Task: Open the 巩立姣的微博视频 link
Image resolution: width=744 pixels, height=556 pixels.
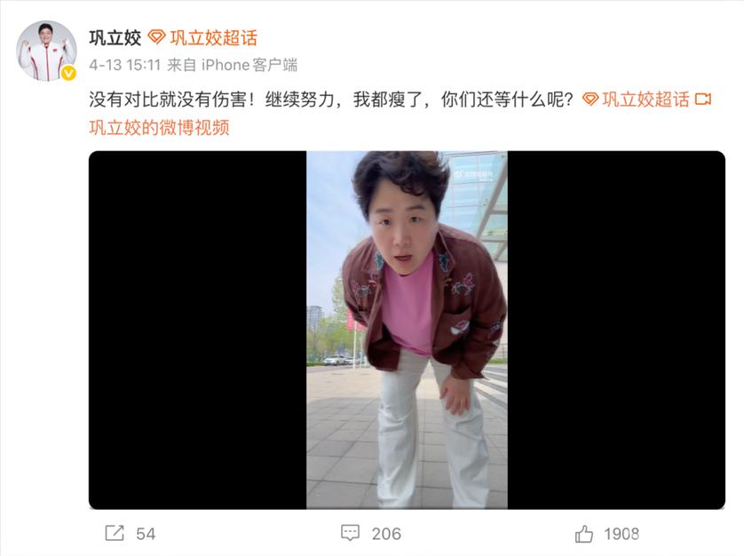Action: point(160,127)
